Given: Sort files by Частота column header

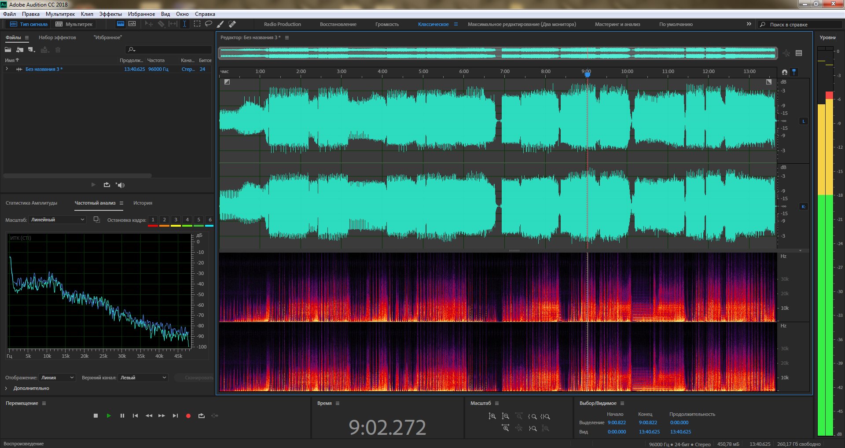Looking at the screenshot, I should [x=156, y=60].
